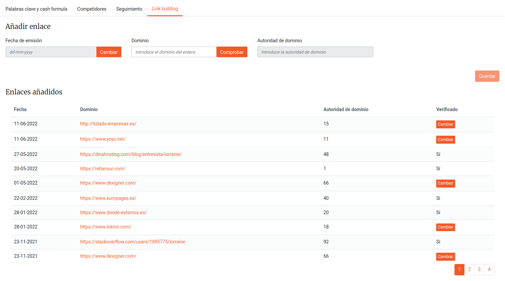Open the donde-estamos.es link

tap(113, 212)
